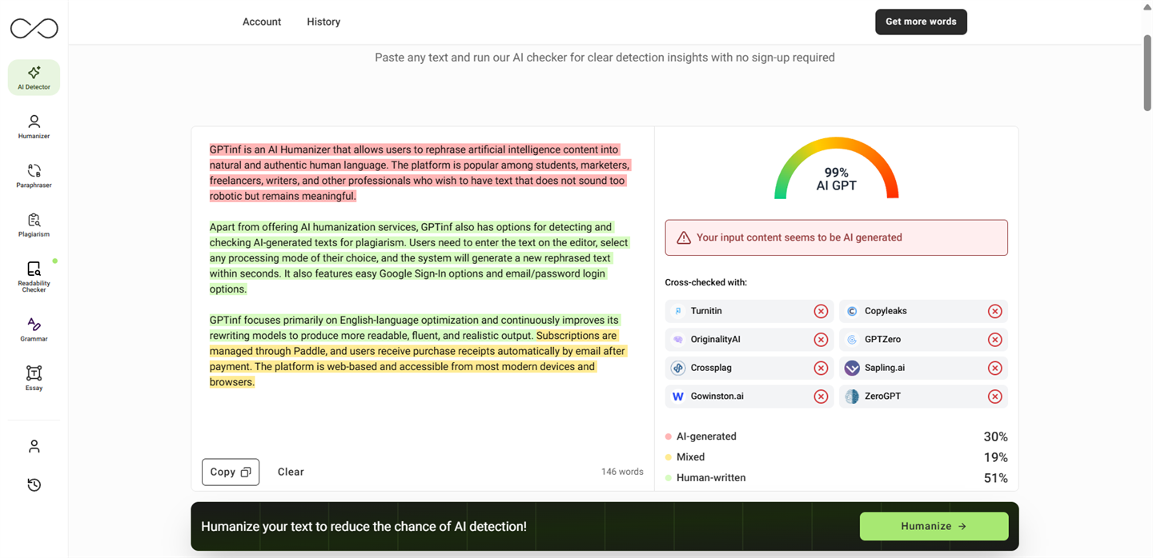
Task: Click the 146 words counter
Action: click(x=622, y=472)
